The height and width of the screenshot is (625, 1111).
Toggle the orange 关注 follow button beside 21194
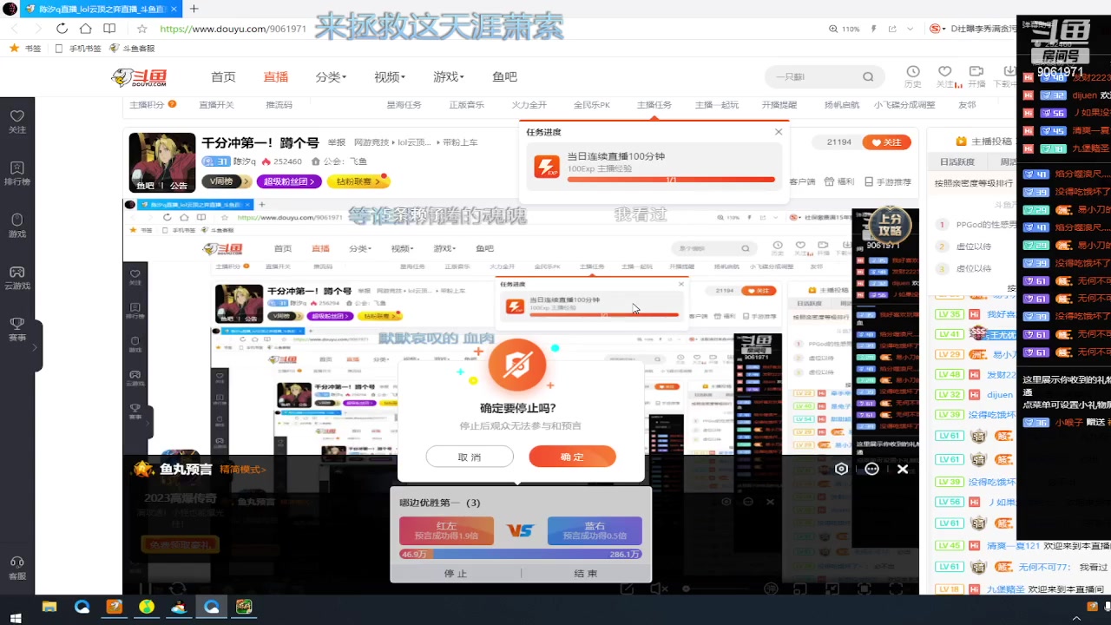tap(887, 142)
